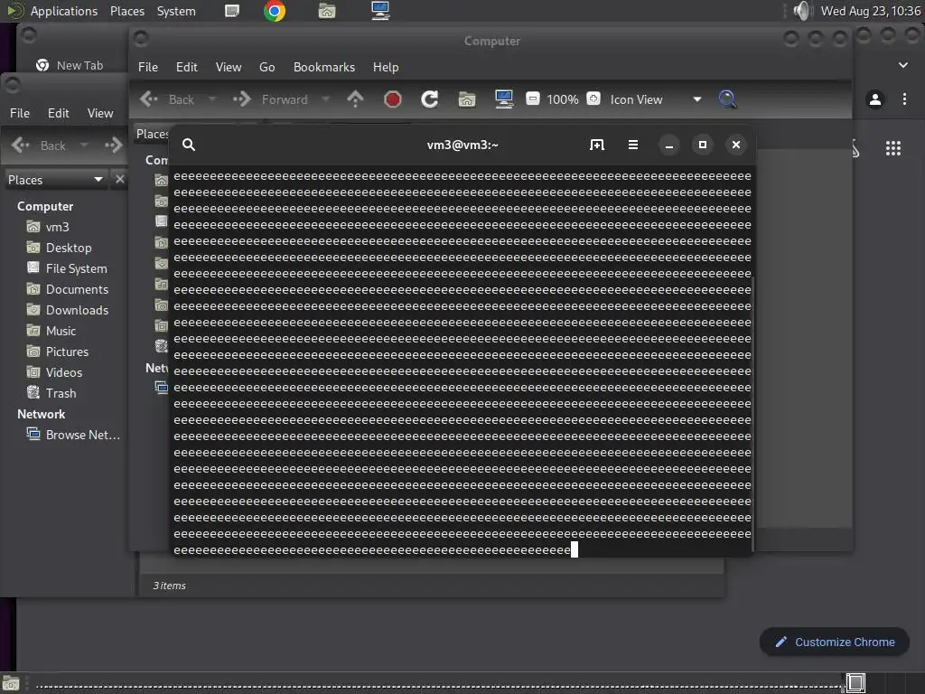Open the terminal hamburger menu
The width and height of the screenshot is (925, 694).
(633, 145)
